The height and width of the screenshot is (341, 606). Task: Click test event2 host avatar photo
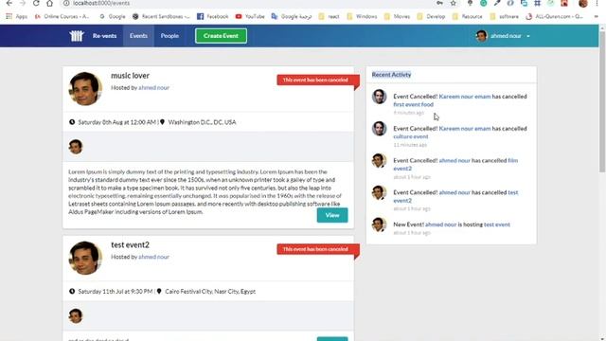(85, 258)
